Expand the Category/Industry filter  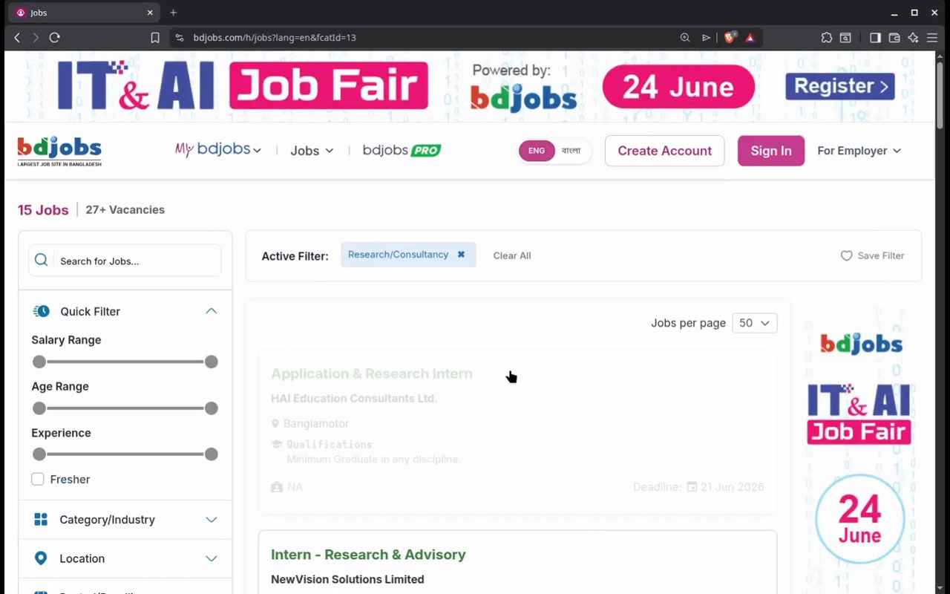click(x=212, y=520)
